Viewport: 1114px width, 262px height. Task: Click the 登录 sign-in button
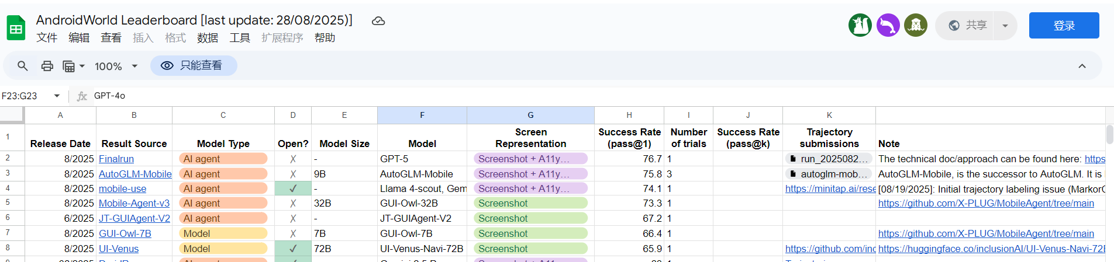coord(1064,26)
